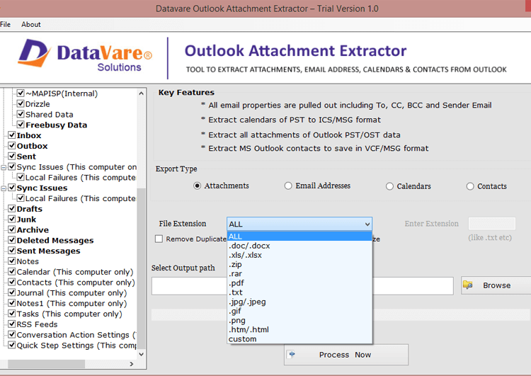This screenshot has height=376, width=531.
Task: Collapse the first Sync Issues (This computer) node
Action: coord(4,167)
